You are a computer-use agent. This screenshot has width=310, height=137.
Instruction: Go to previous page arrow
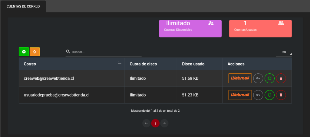[146, 123]
